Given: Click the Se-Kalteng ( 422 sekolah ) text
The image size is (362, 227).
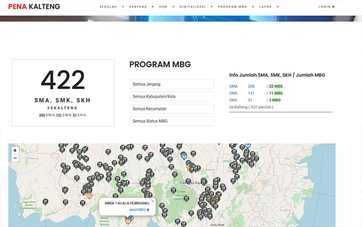Looking at the screenshot, I should coord(251,107).
